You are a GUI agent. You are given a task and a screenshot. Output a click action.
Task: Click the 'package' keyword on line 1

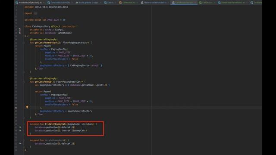coord(29,7)
